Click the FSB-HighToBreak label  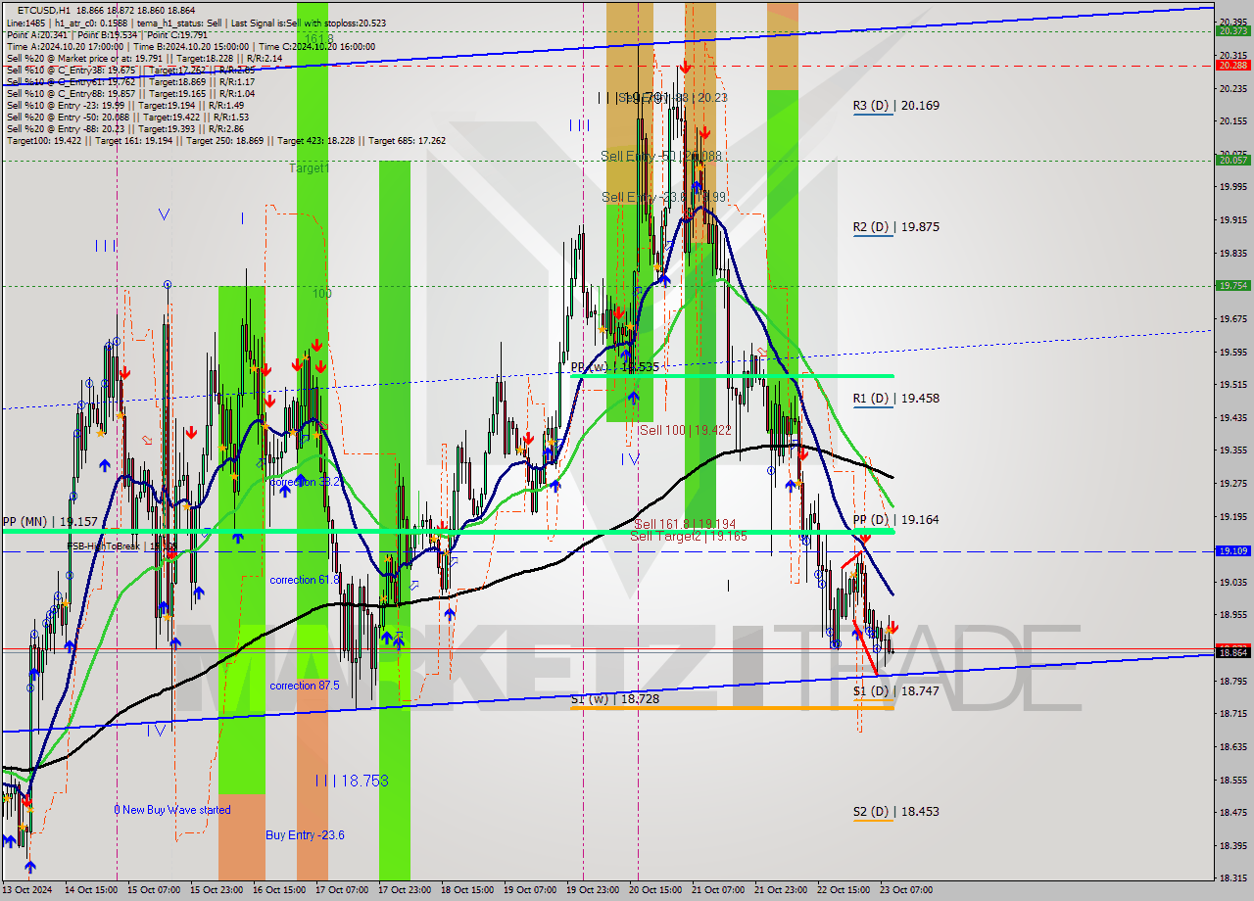121,545
